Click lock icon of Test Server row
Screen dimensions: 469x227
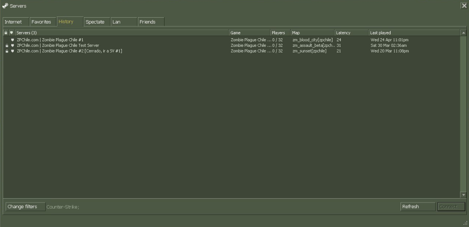7,46
